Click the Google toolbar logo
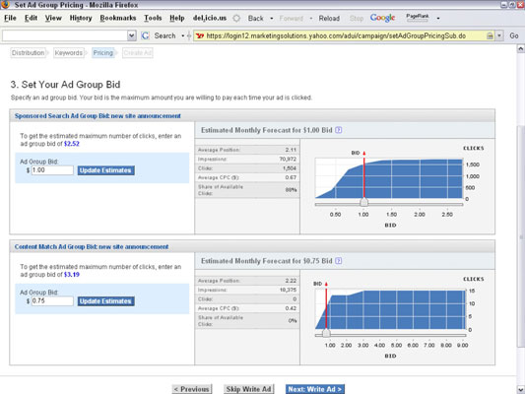This screenshot has width=525, height=394. tap(382, 18)
